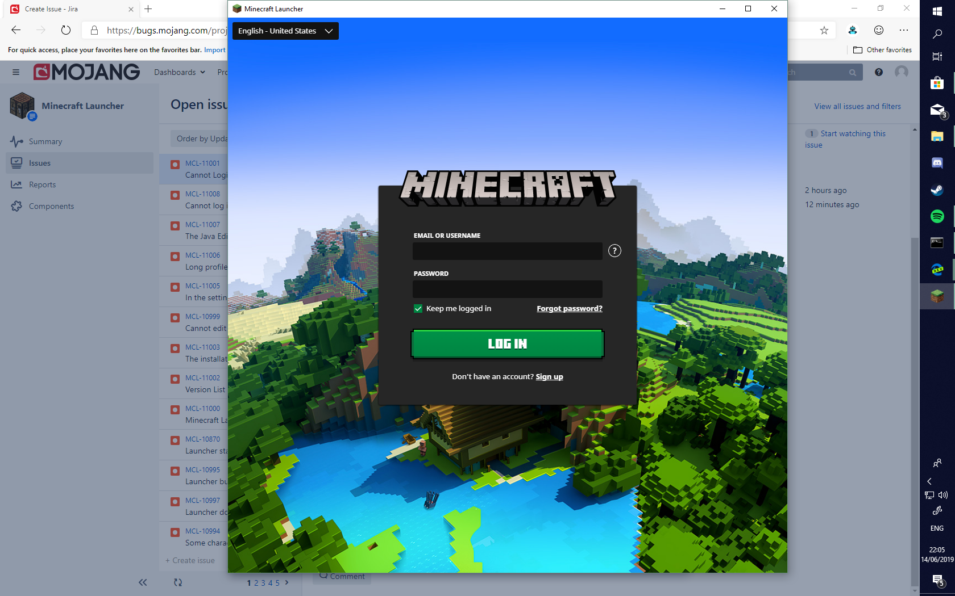This screenshot has height=596, width=955.
Task: Open Reports in the Jira sidebar
Action: pos(80,184)
